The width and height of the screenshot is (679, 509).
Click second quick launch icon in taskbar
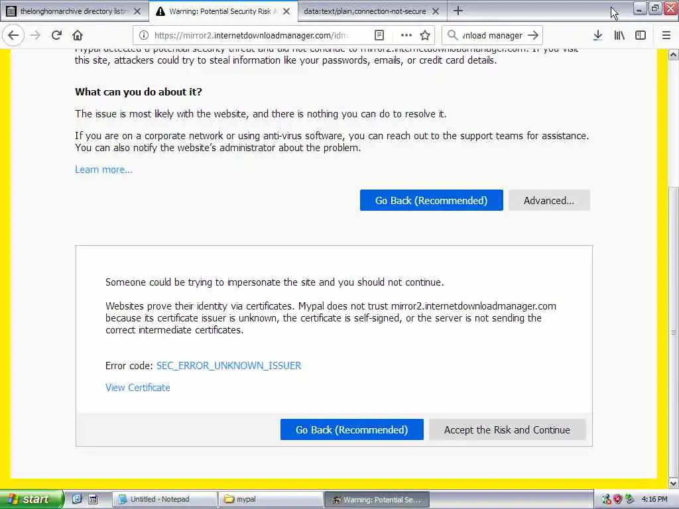coord(93,500)
